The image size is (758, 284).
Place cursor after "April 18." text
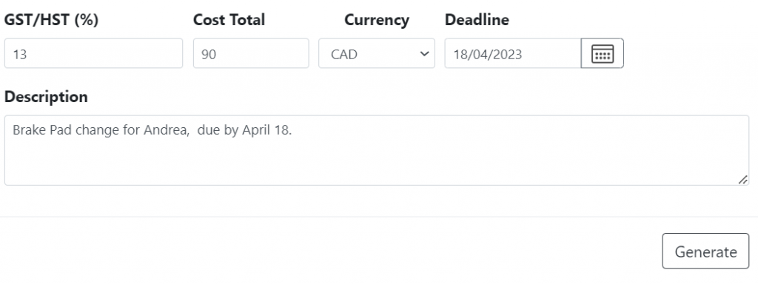click(x=293, y=130)
